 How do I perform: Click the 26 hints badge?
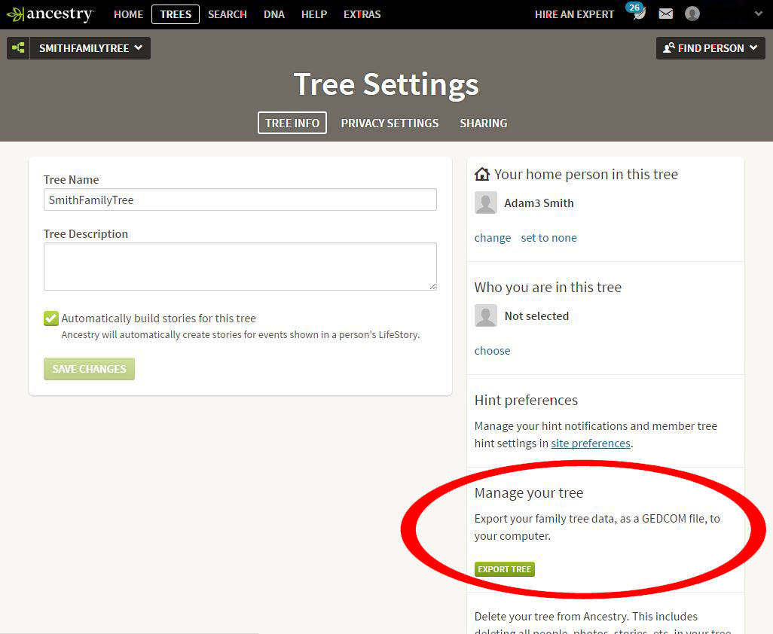coord(634,8)
